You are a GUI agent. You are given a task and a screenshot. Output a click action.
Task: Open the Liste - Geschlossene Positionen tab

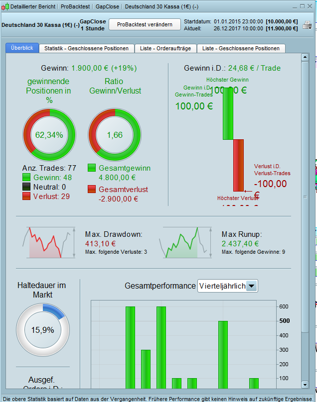(x=241, y=48)
